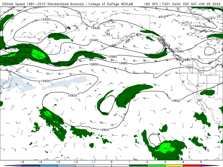Viewport: 223px width, 167px height.
Task: Click the '−5' colorbar tick label
Action: pos(22,162)
